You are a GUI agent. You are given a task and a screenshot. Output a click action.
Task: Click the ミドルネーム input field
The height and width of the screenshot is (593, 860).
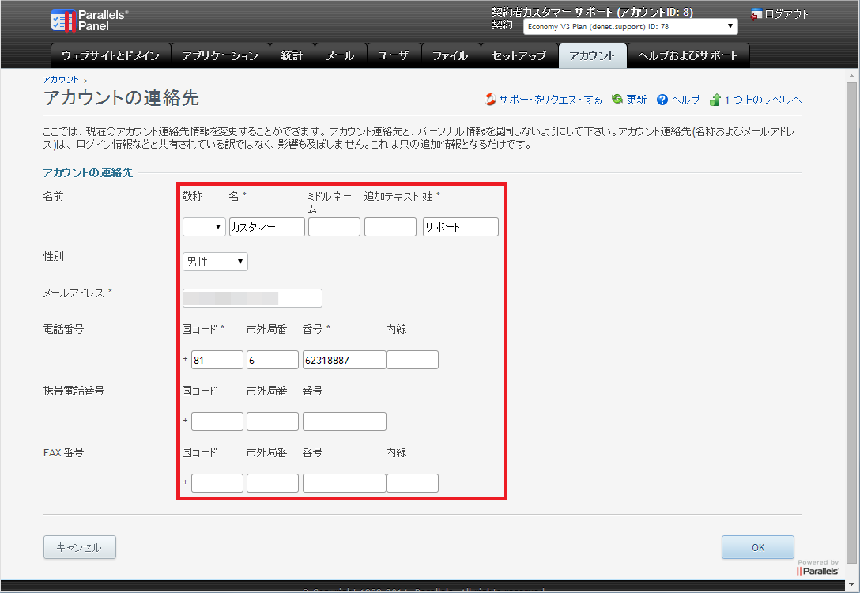pyautogui.click(x=334, y=227)
